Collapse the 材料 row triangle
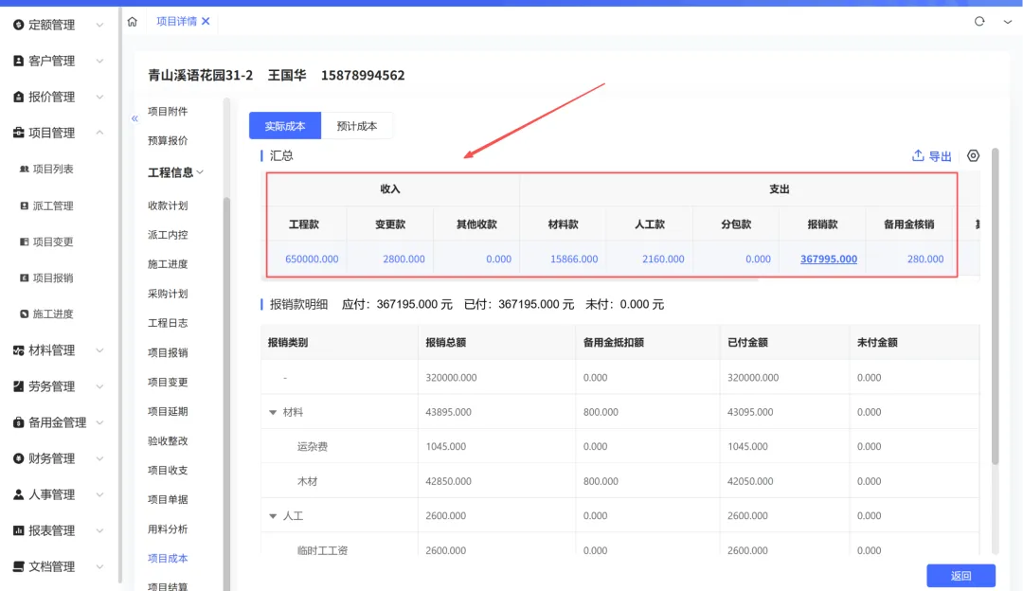The height and width of the screenshot is (591, 1023). pos(273,412)
